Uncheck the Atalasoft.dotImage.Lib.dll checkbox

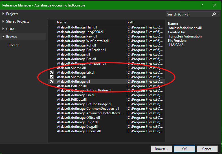point(52,72)
